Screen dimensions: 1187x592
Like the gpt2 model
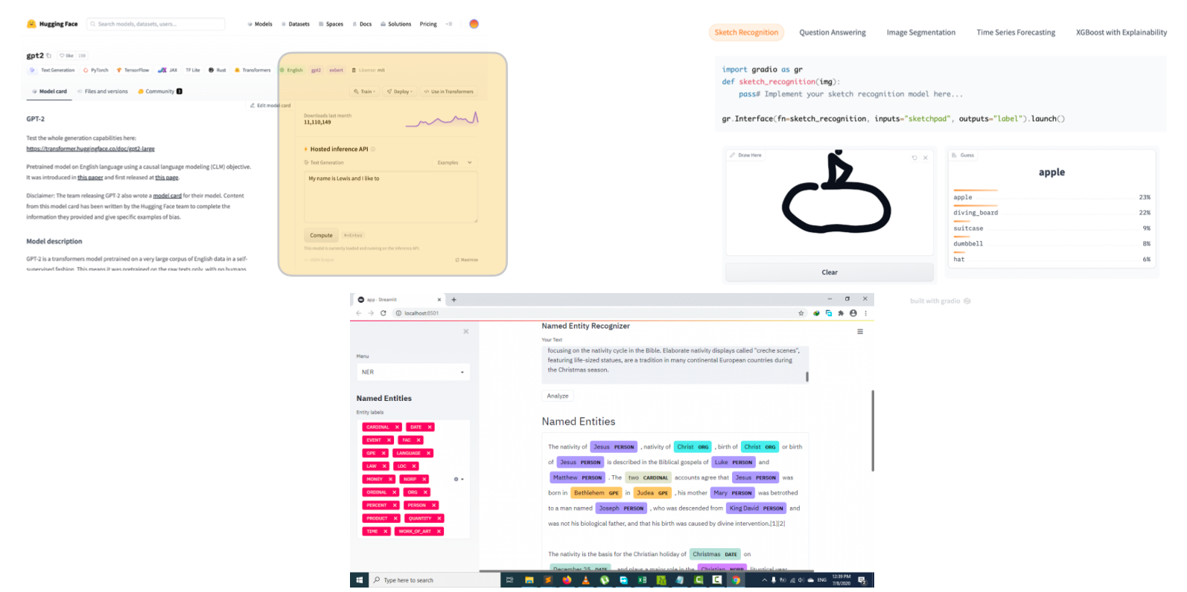[x=67, y=56]
